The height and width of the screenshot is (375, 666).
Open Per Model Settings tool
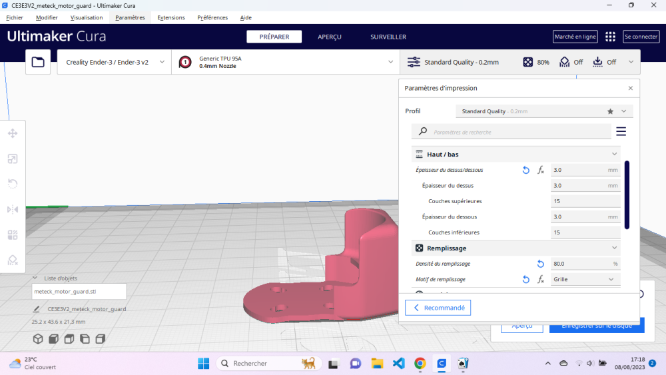point(13,235)
